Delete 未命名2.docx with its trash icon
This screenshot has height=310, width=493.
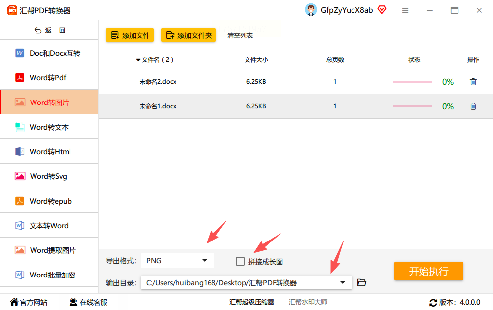click(473, 82)
